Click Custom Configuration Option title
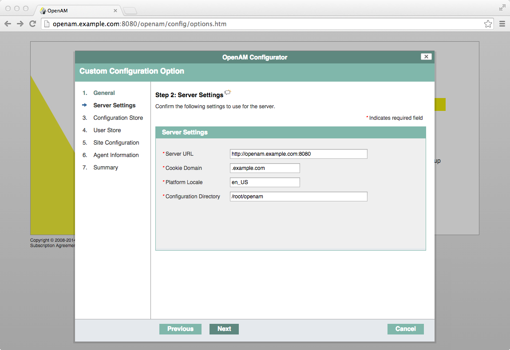 (132, 71)
